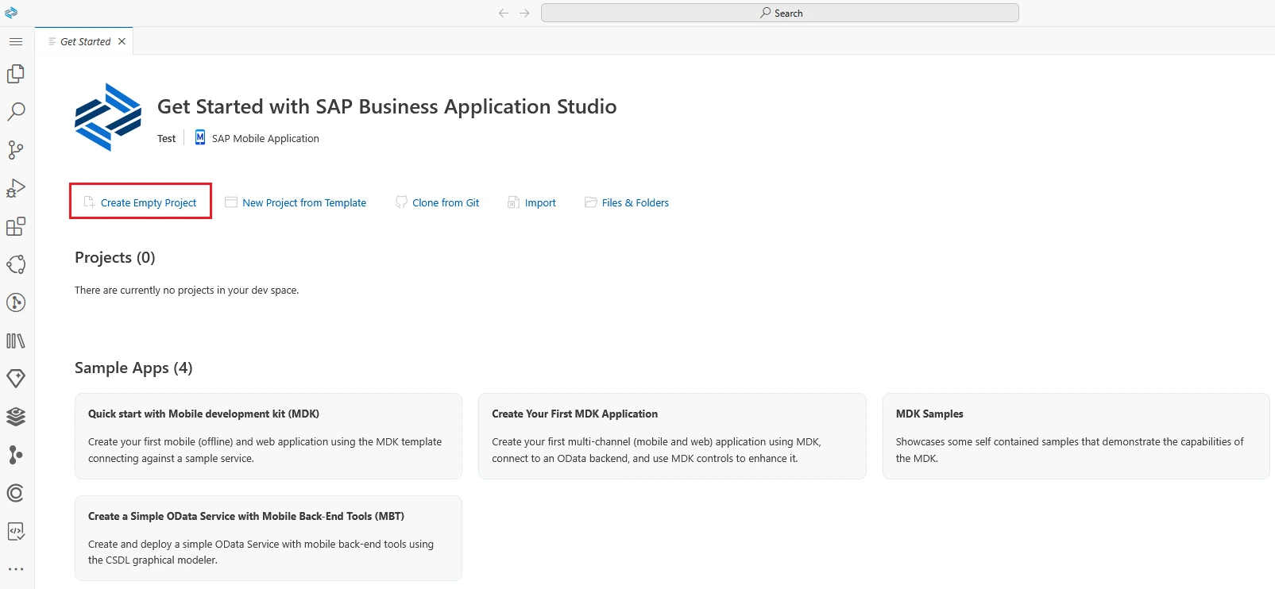
Task: Click the Test dev space name
Action: point(166,138)
